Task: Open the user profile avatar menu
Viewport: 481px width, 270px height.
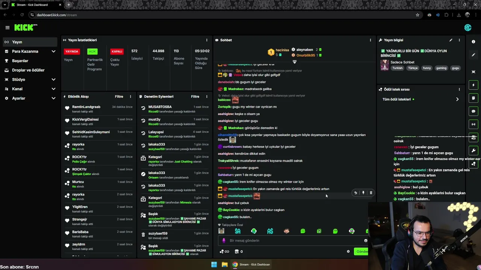Action: click(x=468, y=27)
